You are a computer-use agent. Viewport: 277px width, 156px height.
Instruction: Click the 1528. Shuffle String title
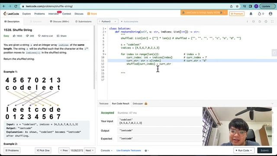18,30
